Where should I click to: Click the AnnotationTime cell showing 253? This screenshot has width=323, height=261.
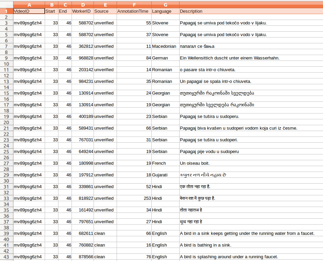tap(134, 198)
